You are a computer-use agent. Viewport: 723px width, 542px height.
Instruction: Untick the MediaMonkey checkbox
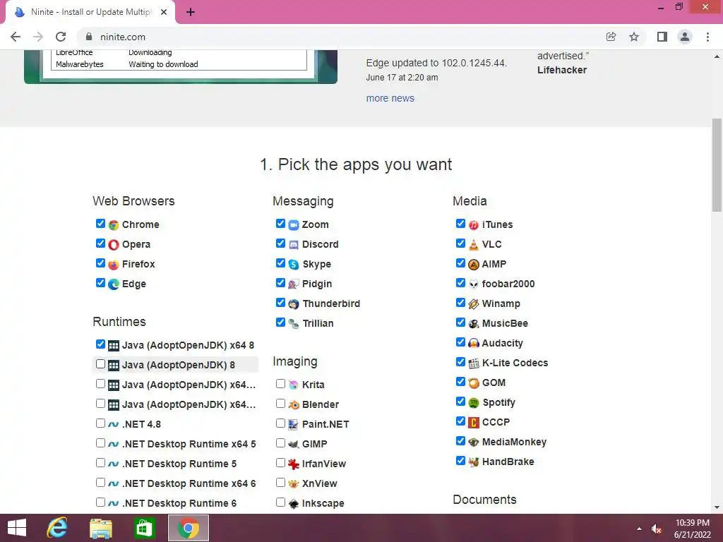(460, 441)
